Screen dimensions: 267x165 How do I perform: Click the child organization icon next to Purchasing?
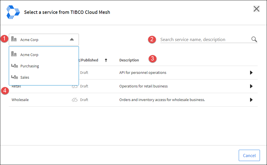pyautogui.click(x=14, y=66)
